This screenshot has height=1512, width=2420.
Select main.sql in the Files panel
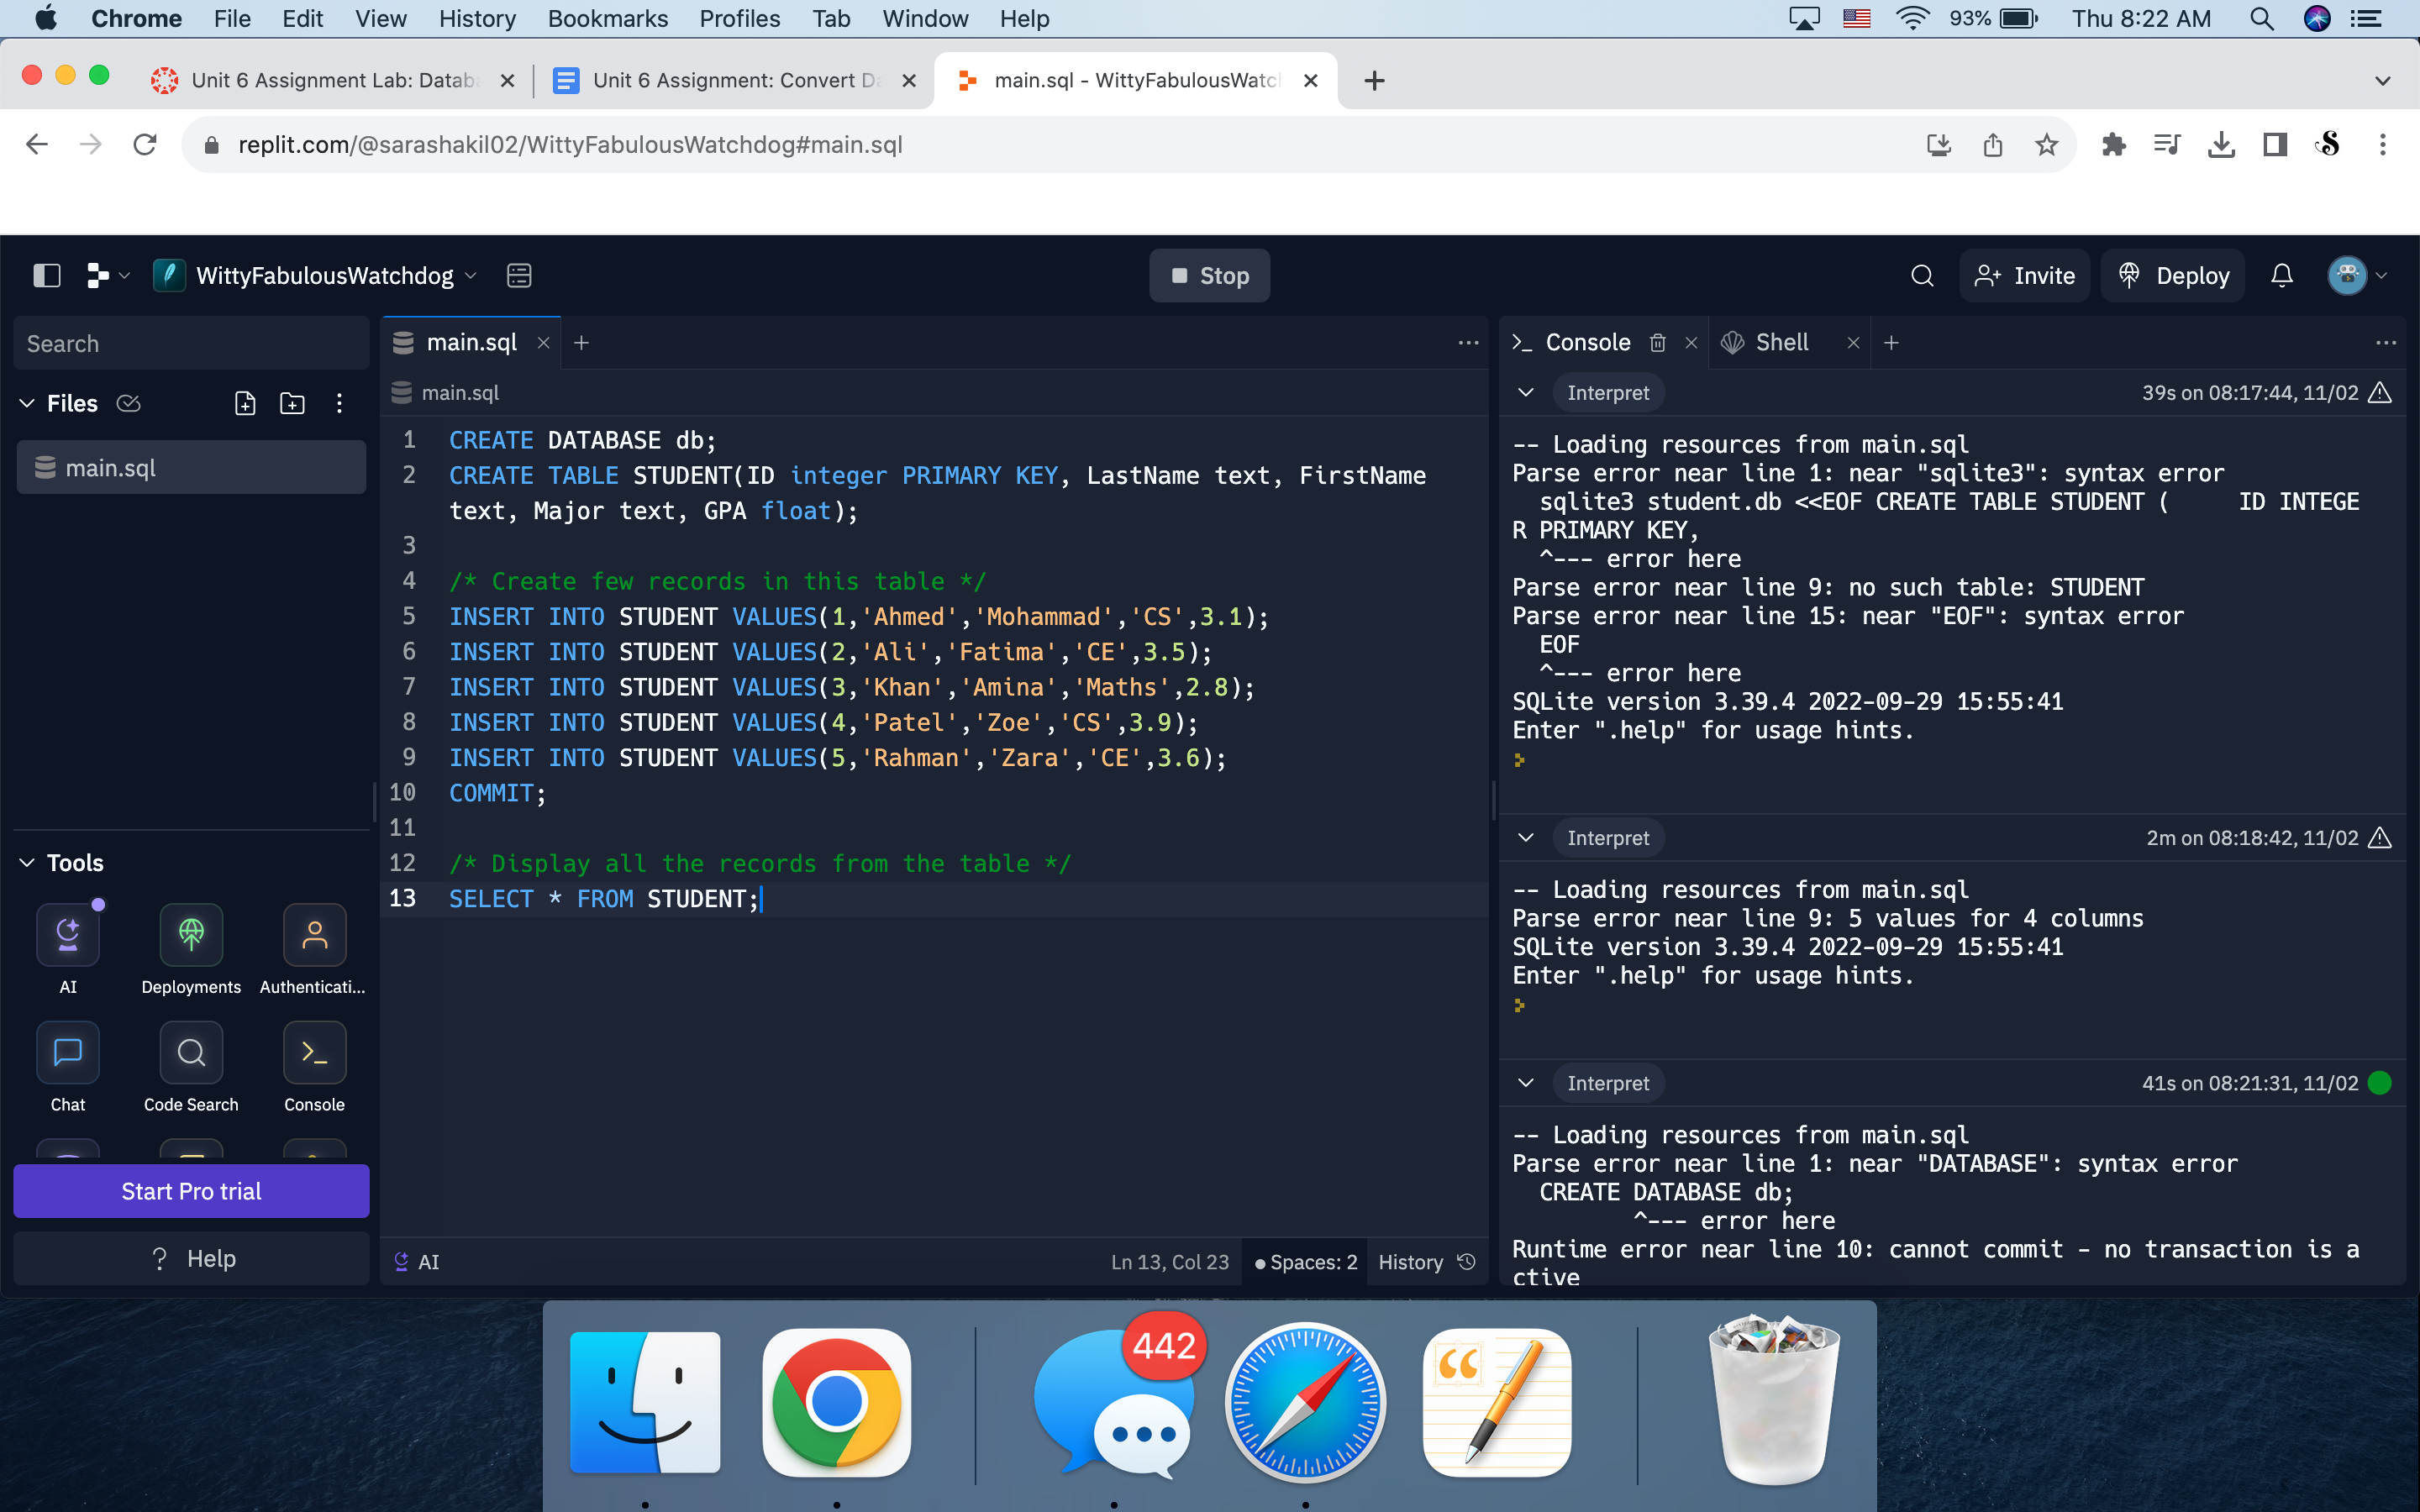(x=113, y=467)
